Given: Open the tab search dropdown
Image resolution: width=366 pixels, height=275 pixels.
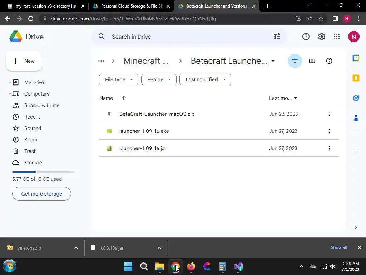Looking at the screenshot, I should [308, 5].
